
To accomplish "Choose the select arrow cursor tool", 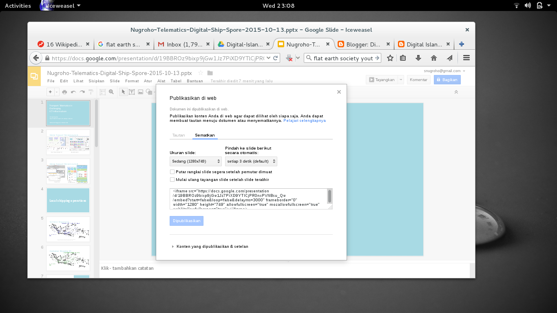I will pyautogui.click(x=123, y=92).
